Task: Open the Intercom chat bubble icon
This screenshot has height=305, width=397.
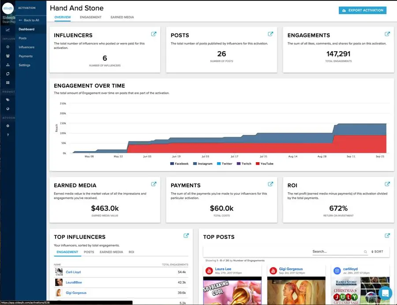Action: [385, 293]
